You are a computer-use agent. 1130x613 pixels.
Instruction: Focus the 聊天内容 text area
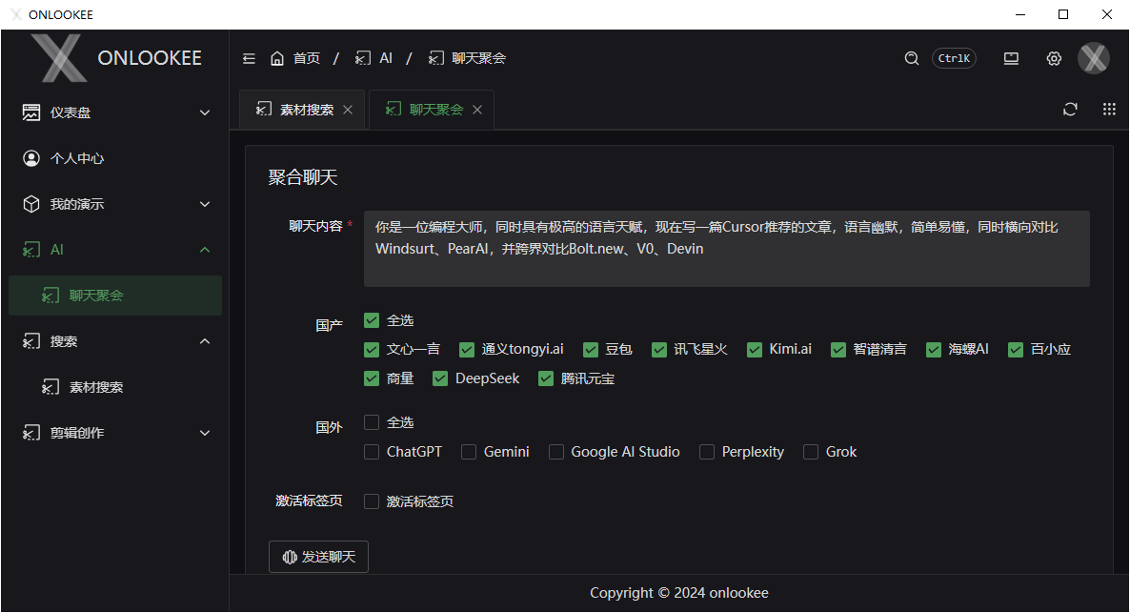point(726,249)
